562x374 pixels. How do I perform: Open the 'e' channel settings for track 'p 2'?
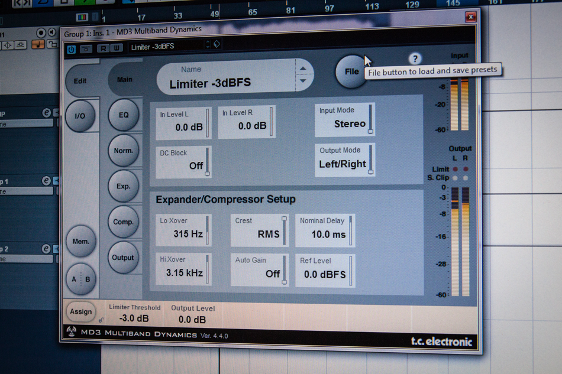click(x=46, y=249)
